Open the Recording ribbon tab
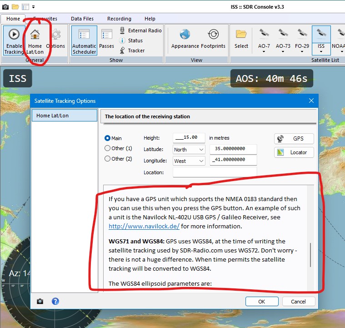 click(119, 19)
